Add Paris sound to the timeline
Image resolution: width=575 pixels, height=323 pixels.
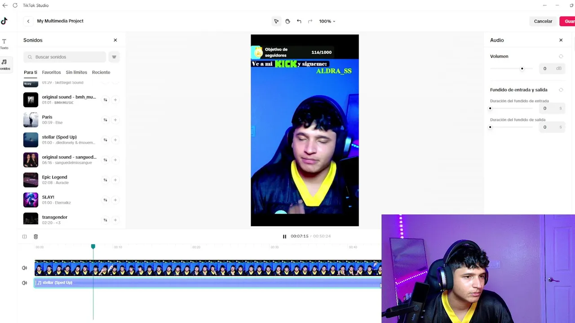[115, 120]
